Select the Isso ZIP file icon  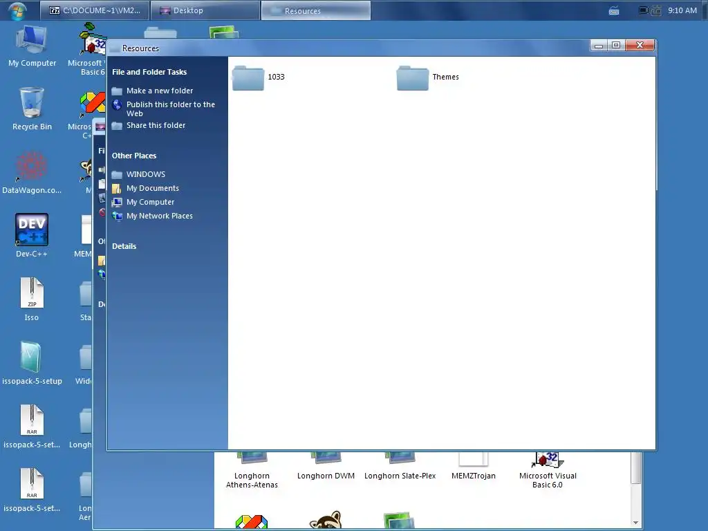click(32, 299)
